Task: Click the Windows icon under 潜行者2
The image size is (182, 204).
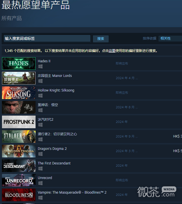Action: (x=40, y=139)
